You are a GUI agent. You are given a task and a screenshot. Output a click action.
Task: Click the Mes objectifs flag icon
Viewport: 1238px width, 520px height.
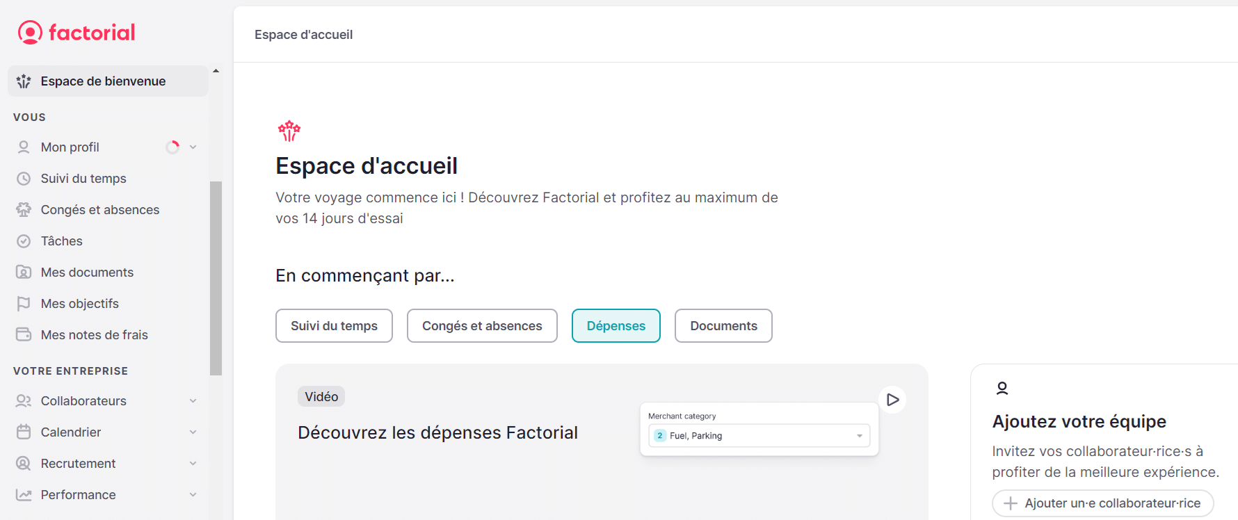pyautogui.click(x=24, y=304)
